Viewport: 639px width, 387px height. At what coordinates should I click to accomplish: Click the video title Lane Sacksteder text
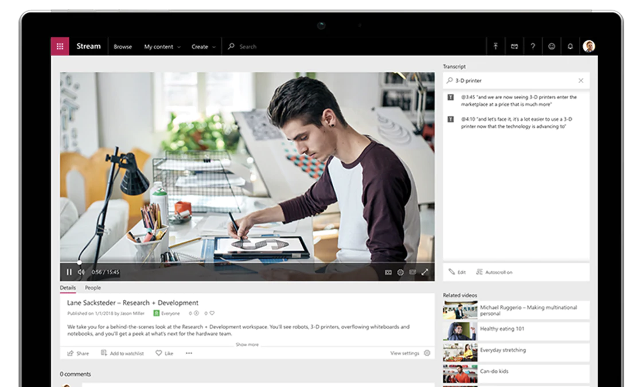[133, 303]
